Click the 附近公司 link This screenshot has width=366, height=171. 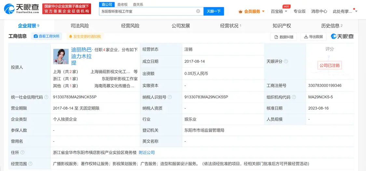(147, 152)
